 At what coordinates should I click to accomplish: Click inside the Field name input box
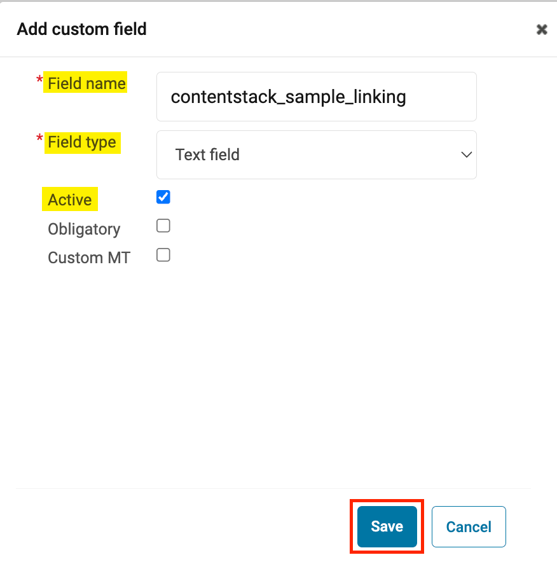point(316,97)
